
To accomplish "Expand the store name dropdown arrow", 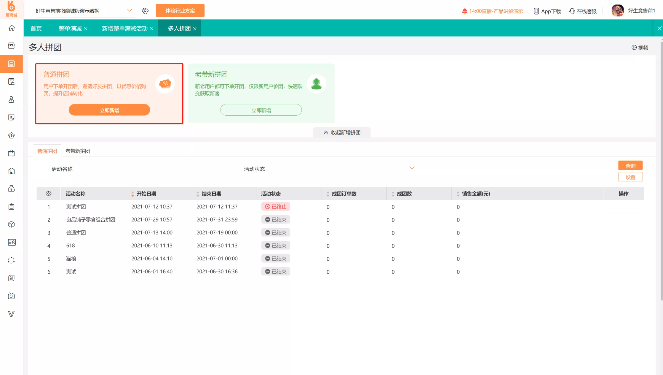I will point(130,11).
